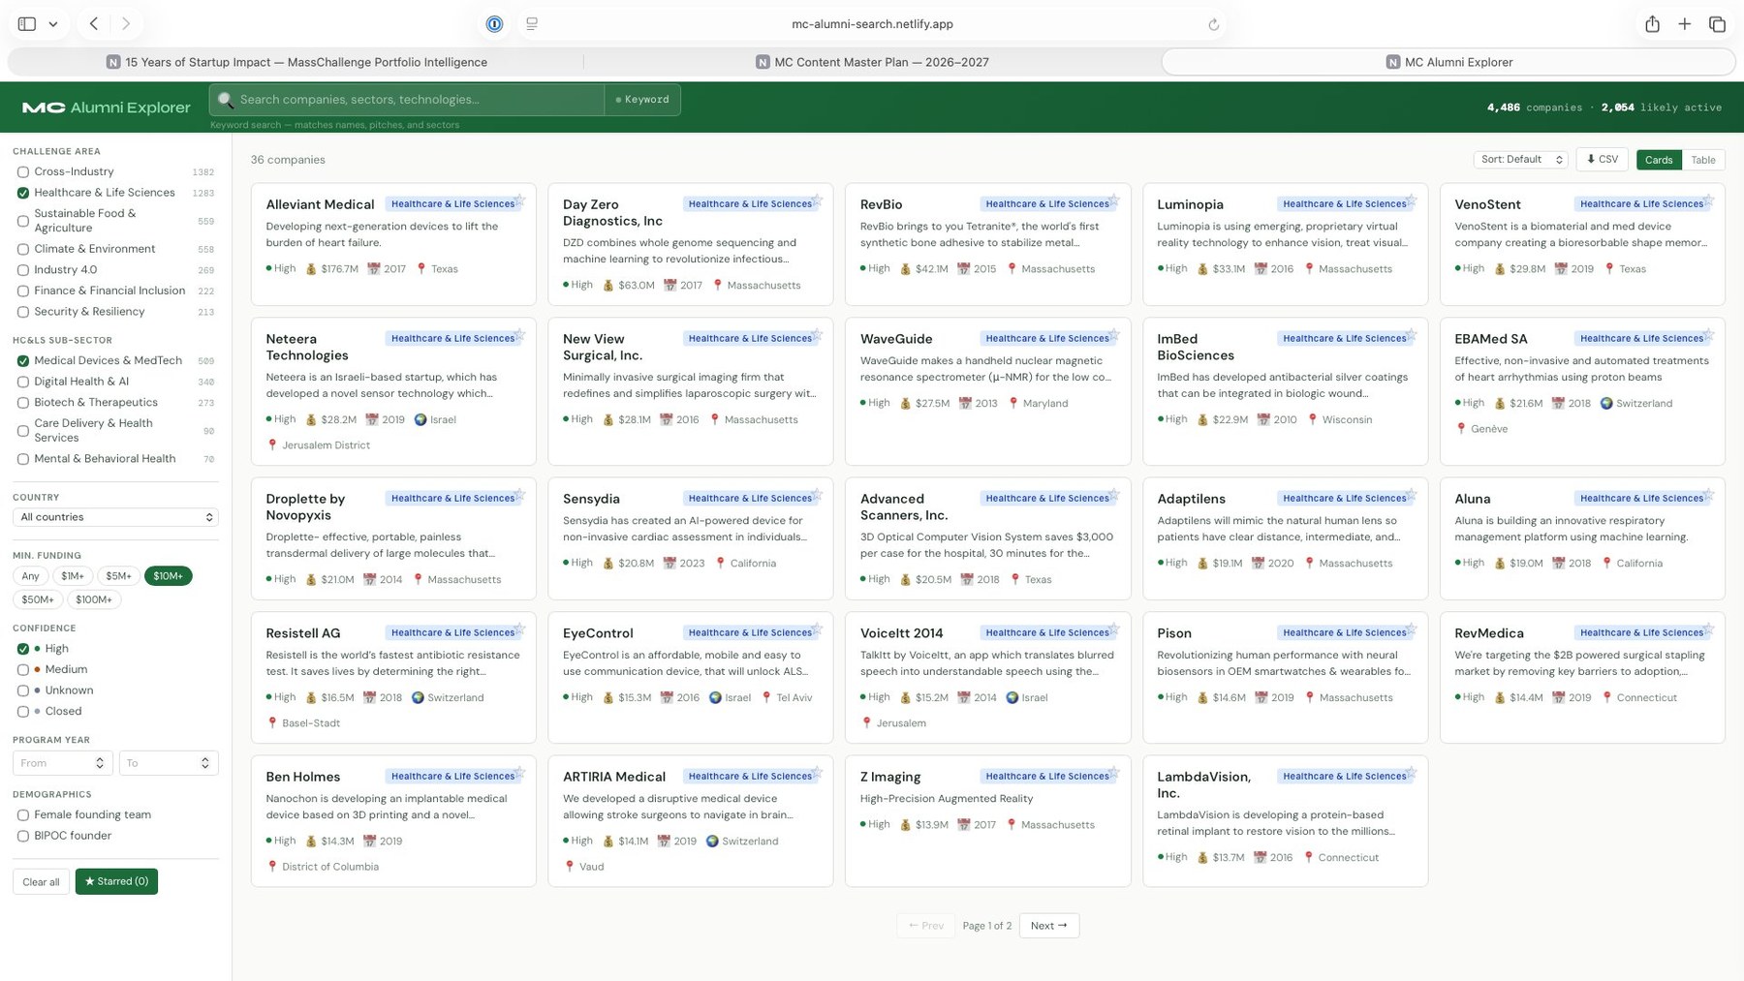
Task: Open the Sort: Default dropdown
Action: point(1520,160)
